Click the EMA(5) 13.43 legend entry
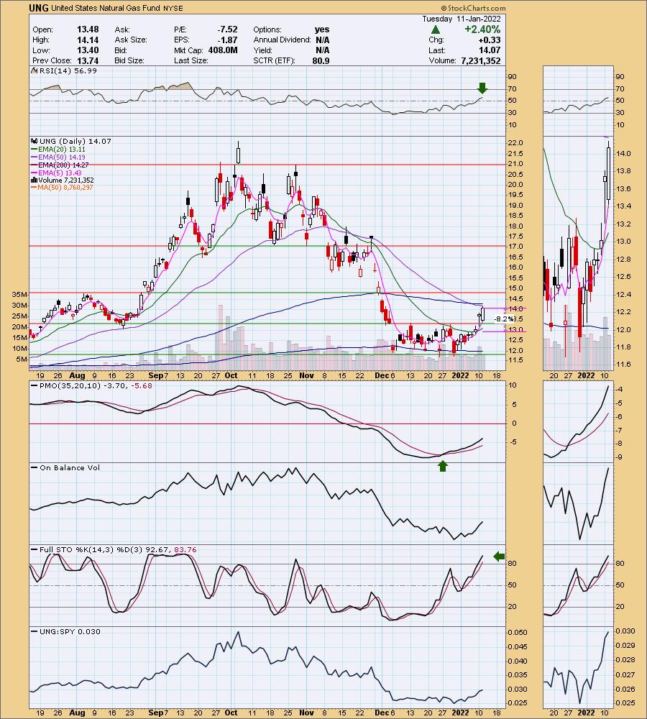Viewport: 647px width, 719px height. [x=56, y=173]
